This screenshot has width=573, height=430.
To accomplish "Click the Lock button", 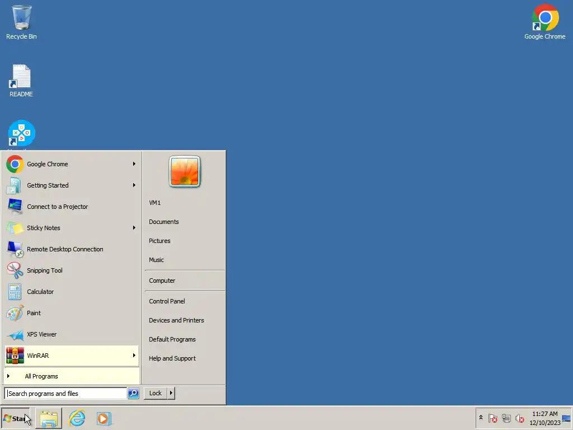I will coord(156,393).
